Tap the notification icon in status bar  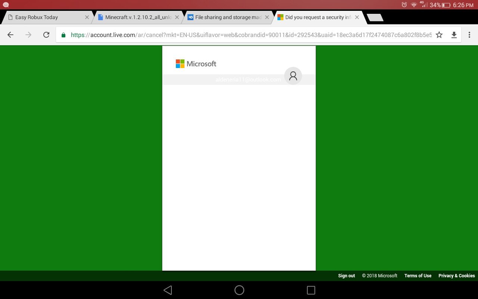coord(6,5)
